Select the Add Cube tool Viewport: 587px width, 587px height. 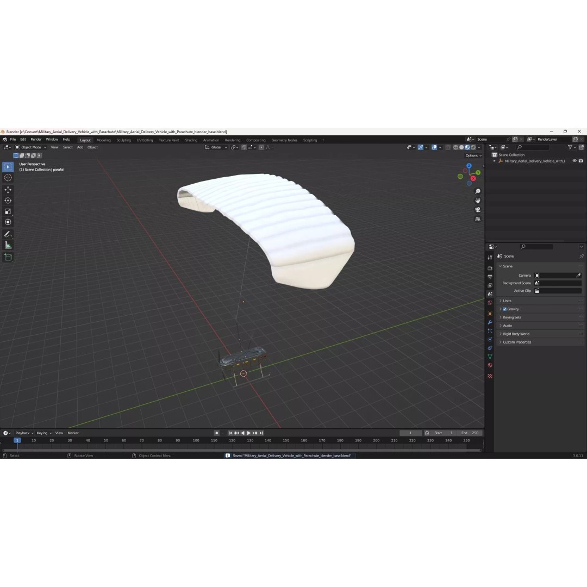pyautogui.click(x=8, y=257)
